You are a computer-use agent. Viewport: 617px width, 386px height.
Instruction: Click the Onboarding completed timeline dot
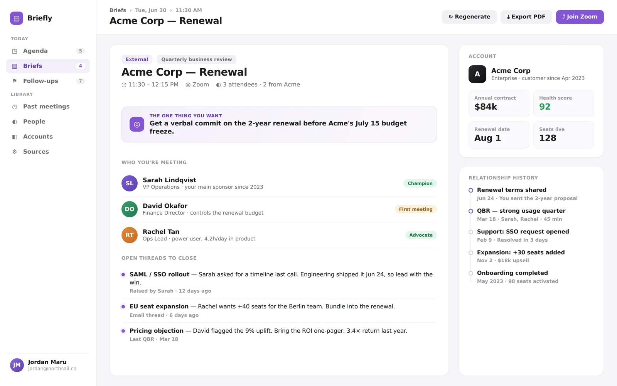(x=471, y=273)
